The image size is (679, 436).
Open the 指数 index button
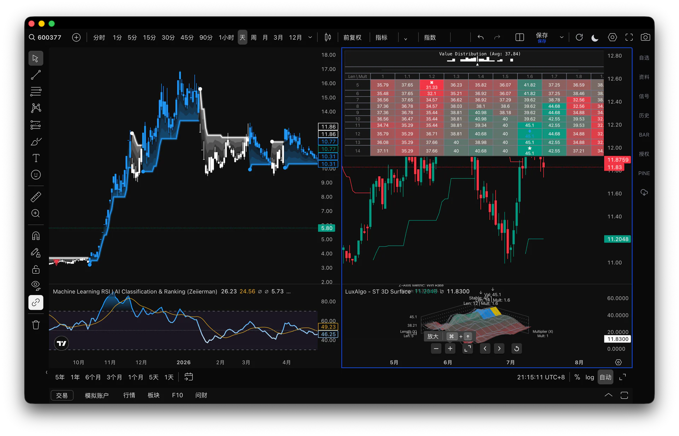(x=430, y=38)
